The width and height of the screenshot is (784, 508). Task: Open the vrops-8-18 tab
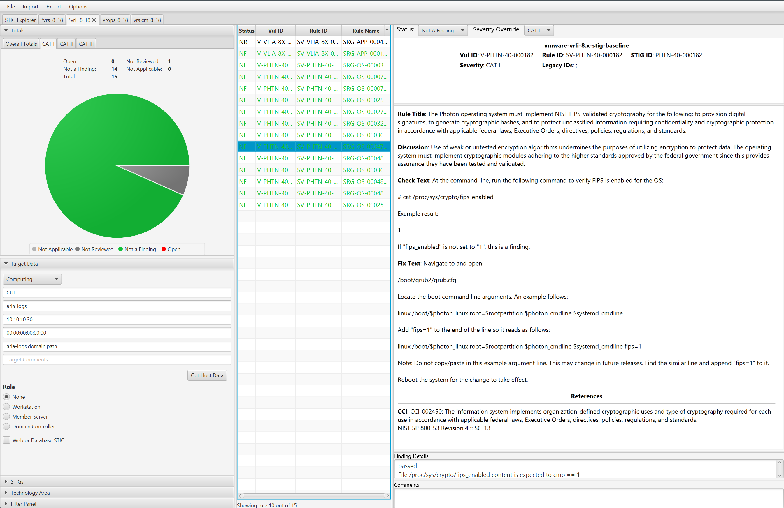tap(111, 20)
